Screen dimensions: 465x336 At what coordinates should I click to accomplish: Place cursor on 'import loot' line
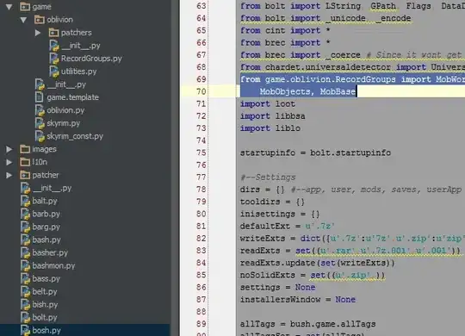tap(268, 104)
